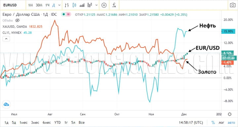Click the 15.95% oil price label

tap(228, 31)
